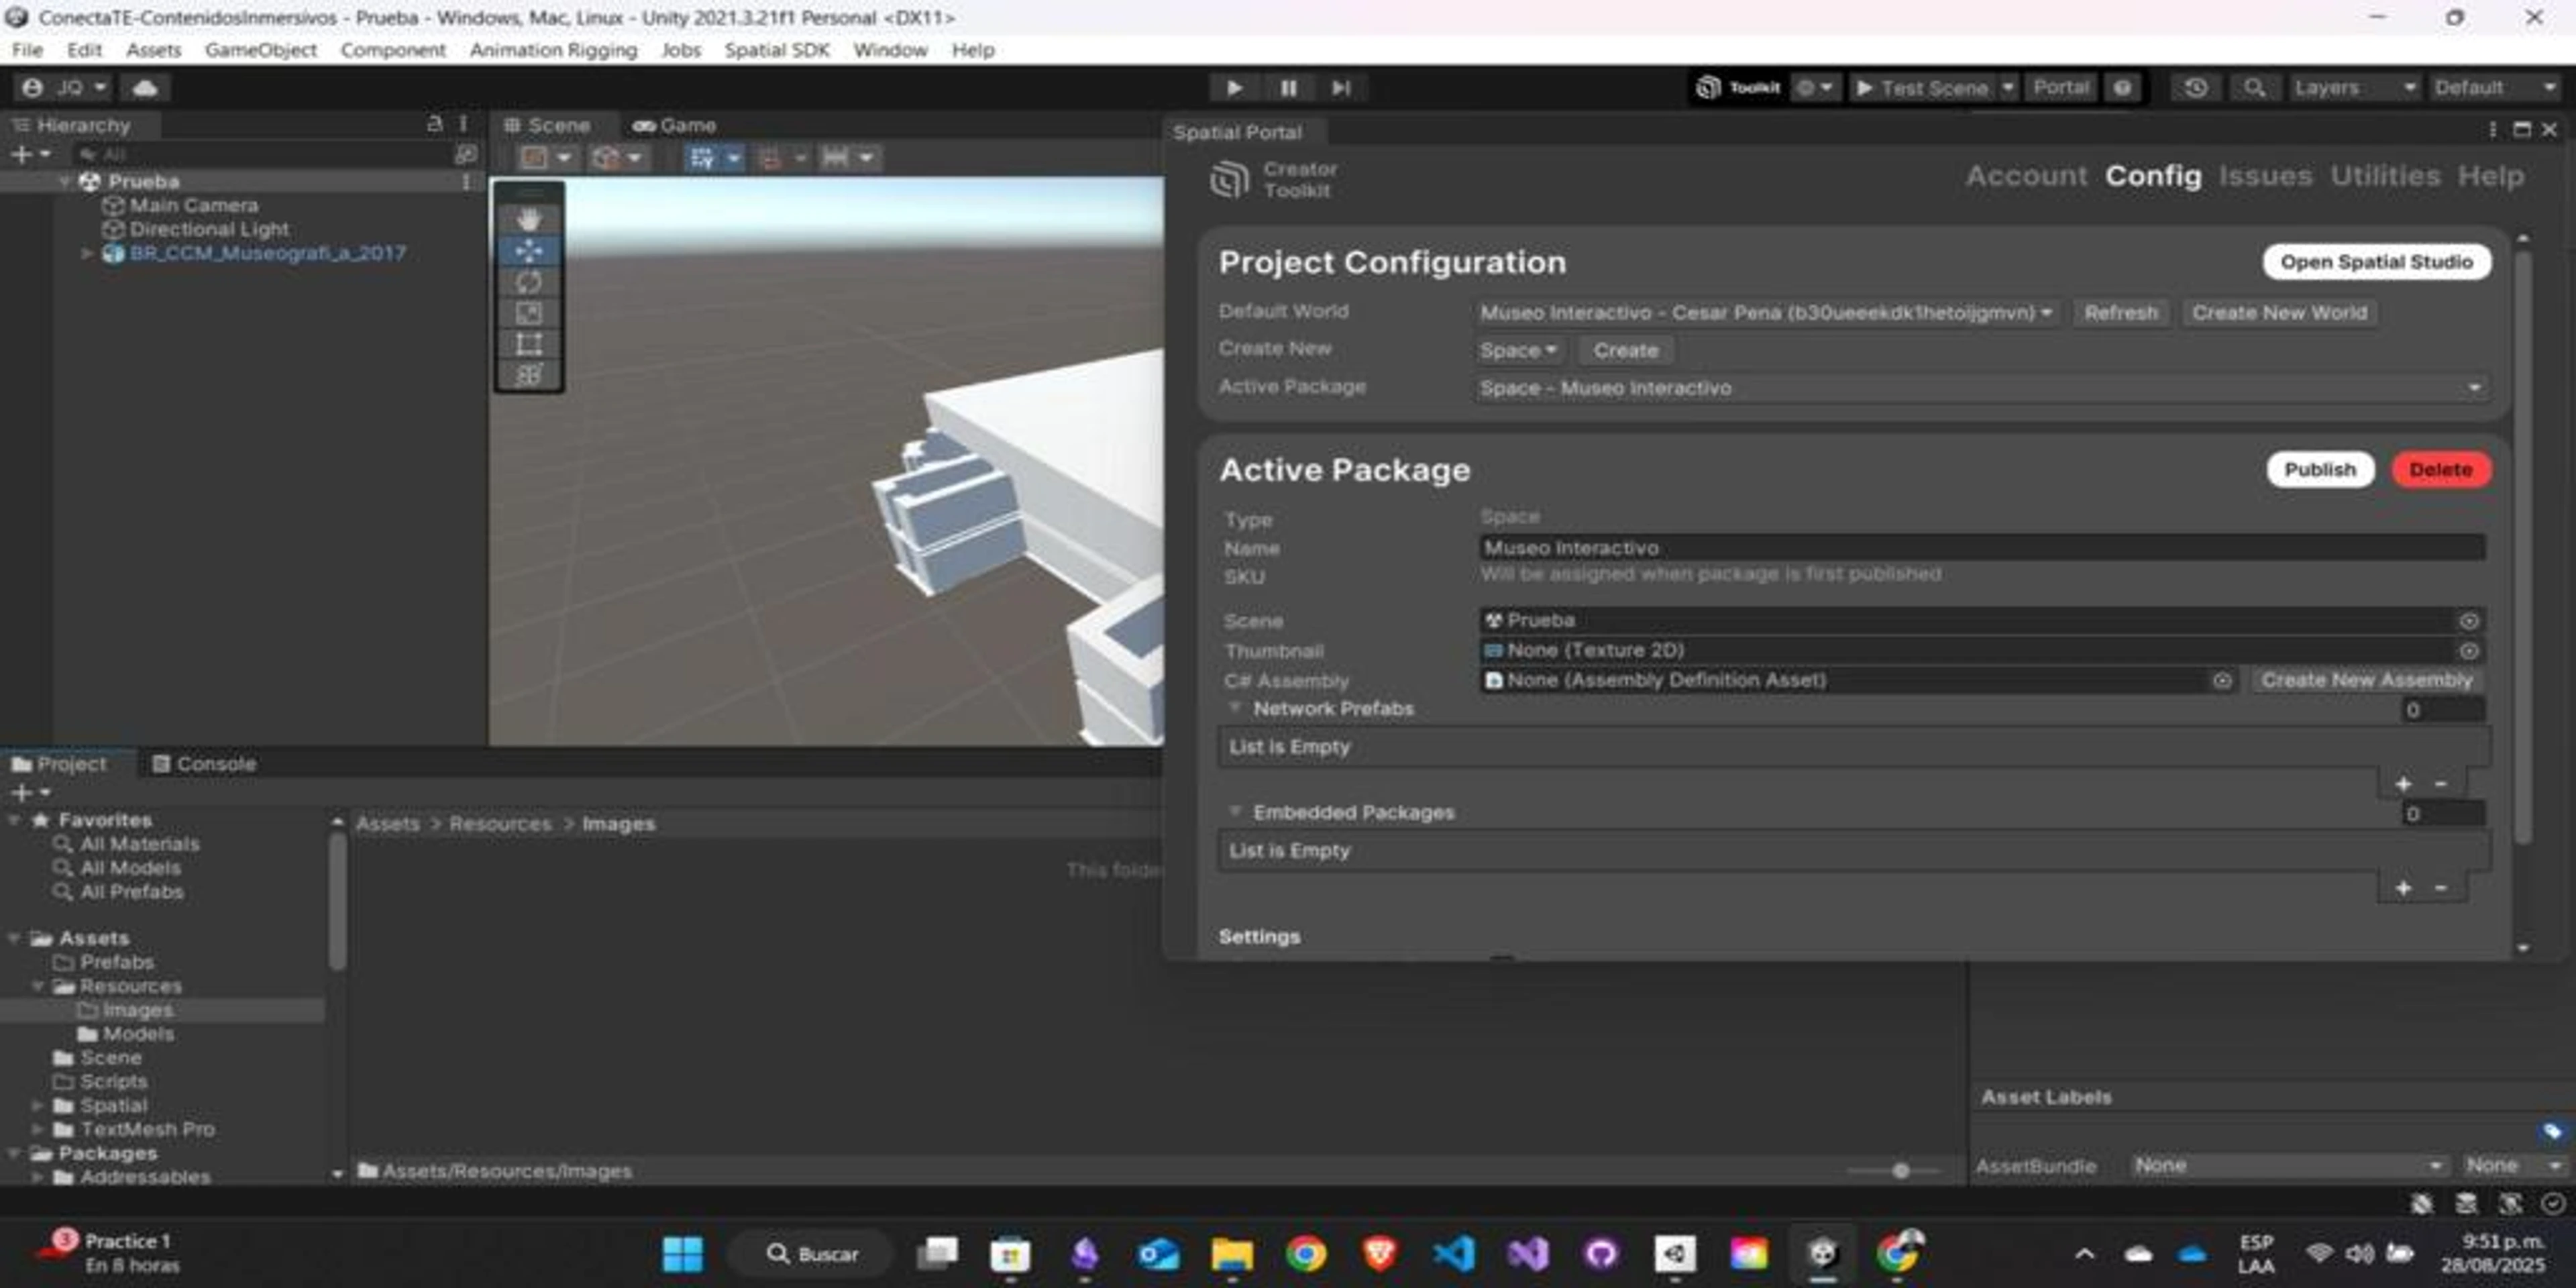The width and height of the screenshot is (2576, 1288).
Task: Switch to the Console tab
Action: pos(204,764)
